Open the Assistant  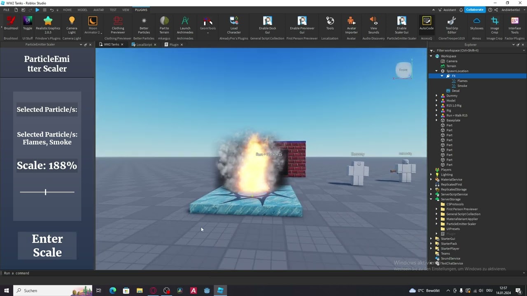point(447,10)
